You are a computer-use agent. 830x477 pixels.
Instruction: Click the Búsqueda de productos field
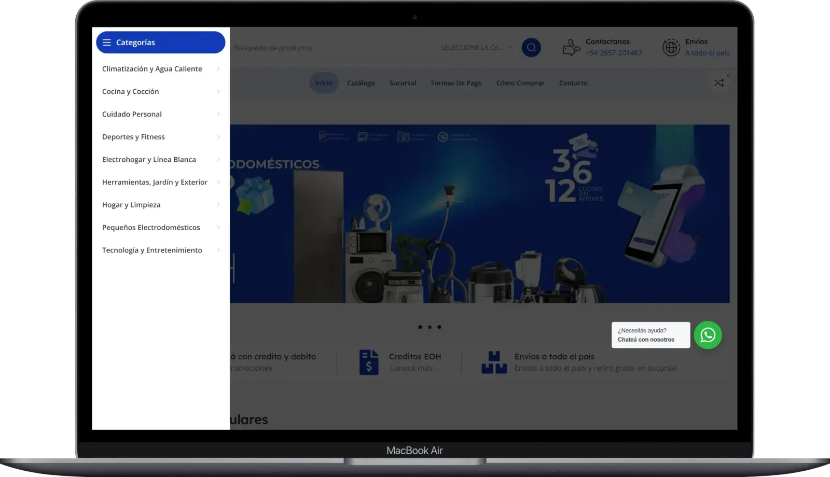(331, 48)
